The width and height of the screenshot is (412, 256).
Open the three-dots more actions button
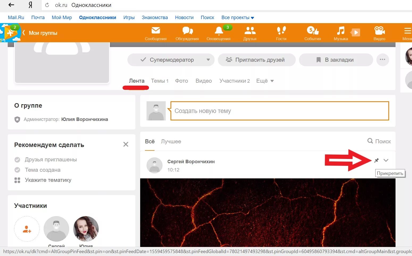point(383,60)
